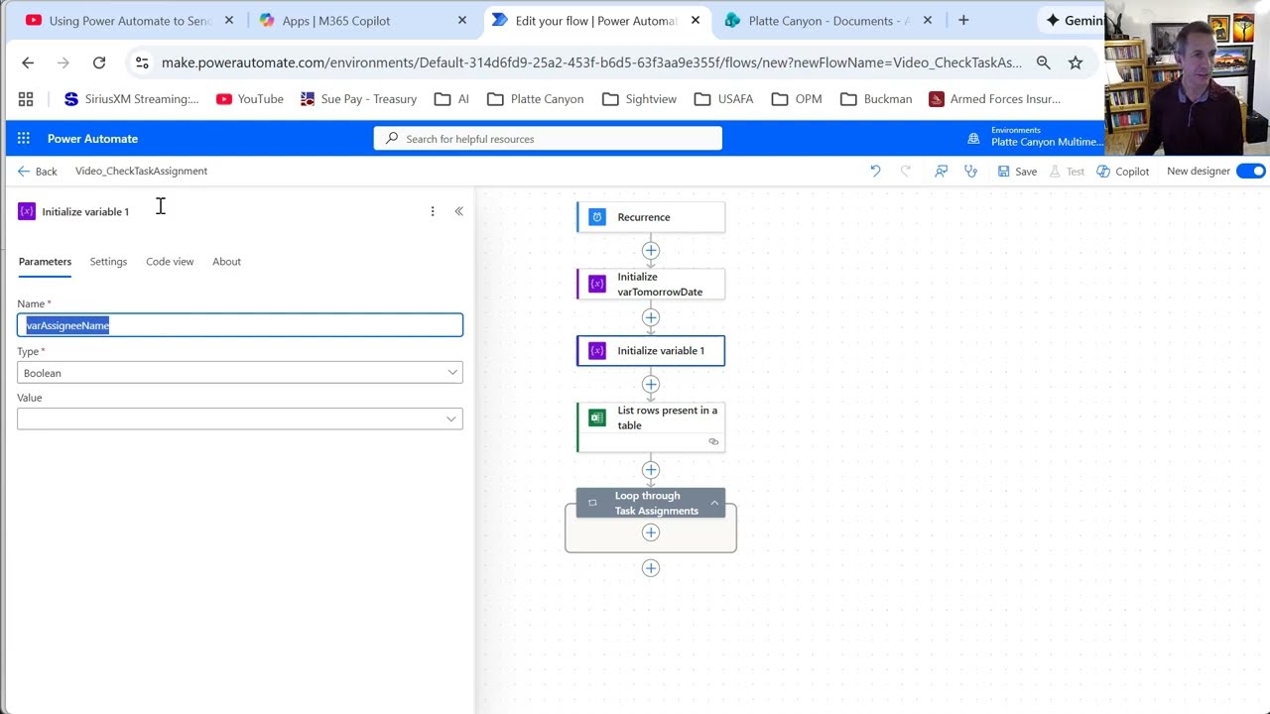The image size is (1270, 714).
Task: Collapse the Loop through Task Assignments block
Action: 714,503
